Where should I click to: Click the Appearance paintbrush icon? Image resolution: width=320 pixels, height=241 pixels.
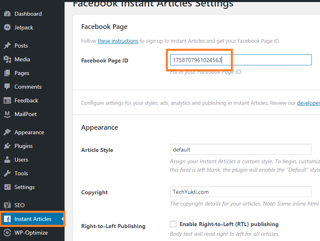pyautogui.click(x=7, y=132)
